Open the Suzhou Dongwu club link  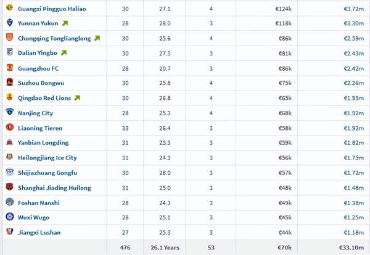41,83
